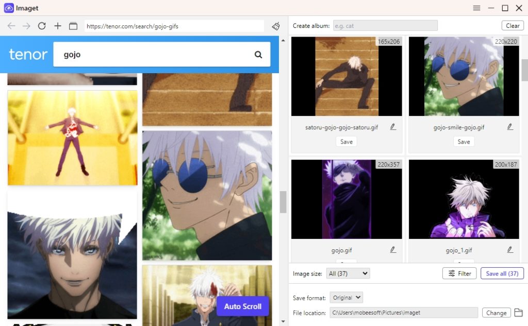Edit the gojo_1.gif filename
This screenshot has height=326, width=528.
click(x=510, y=250)
